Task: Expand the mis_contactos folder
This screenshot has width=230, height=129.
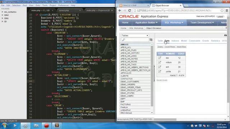Action: tap(3, 12)
